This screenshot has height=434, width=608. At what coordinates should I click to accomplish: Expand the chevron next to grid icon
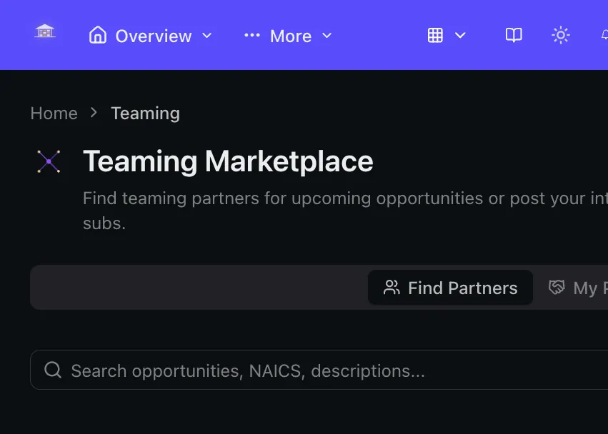click(x=460, y=35)
